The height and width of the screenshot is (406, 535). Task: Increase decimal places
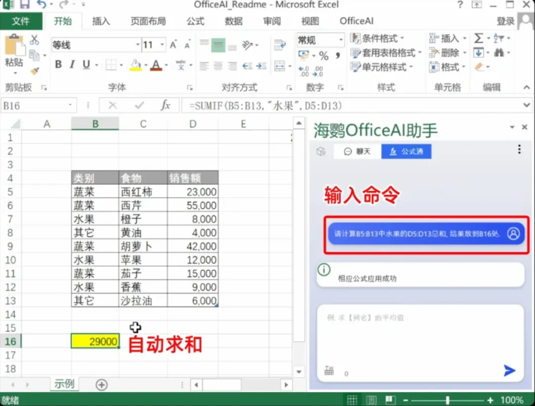[304, 71]
